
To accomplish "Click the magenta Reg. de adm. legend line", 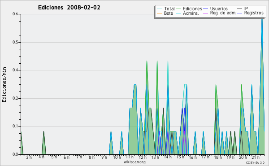I will (x=205, y=13).
